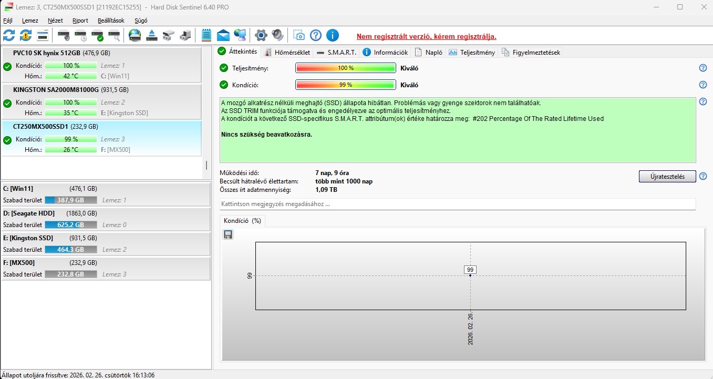Click the blue Refresh arrows toolbar icon

pyautogui.click(x=9, y=36)
